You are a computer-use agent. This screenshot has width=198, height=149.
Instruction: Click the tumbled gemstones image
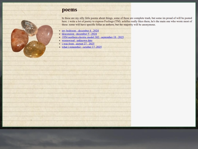click(x=32, y=39)
